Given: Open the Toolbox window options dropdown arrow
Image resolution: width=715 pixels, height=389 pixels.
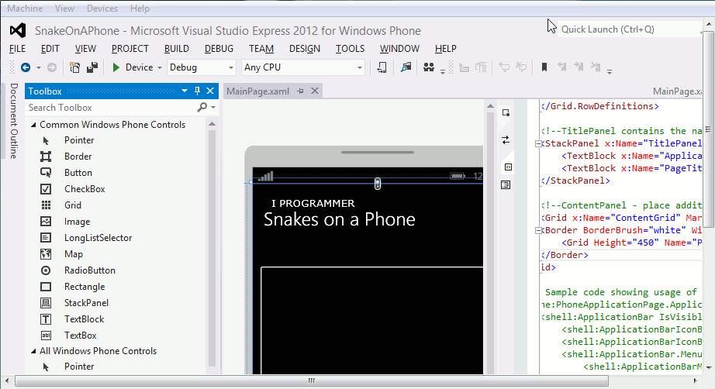Looking at the screenshot, I should (x=185, y=91).
